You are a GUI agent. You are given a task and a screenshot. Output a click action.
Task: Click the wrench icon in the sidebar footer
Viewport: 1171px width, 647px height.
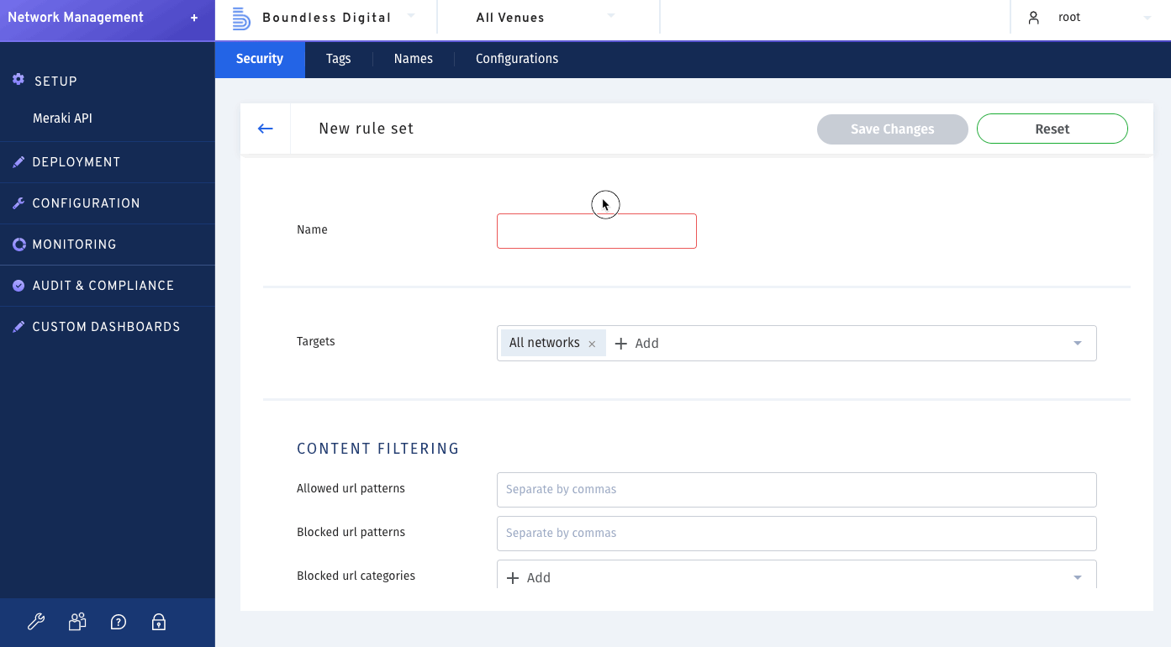click(36, 622)
